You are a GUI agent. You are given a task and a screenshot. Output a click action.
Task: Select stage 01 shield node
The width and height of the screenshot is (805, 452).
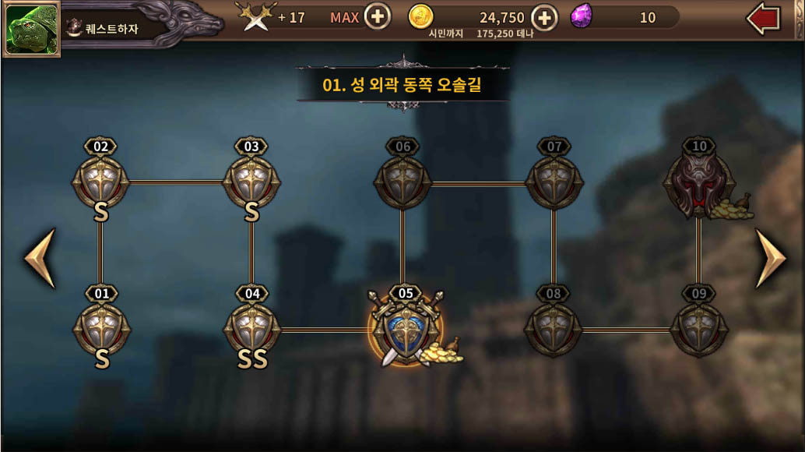pyautogui.click(x=102, y=329)
